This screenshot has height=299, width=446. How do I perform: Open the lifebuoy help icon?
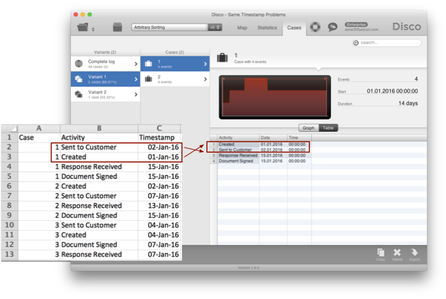315,27
